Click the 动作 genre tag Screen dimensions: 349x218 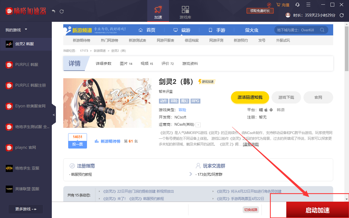coord(164,101)
